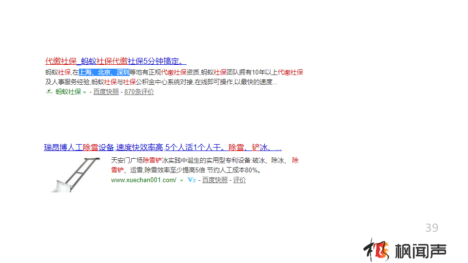Image resolution: width=468 pixels, height=263 pixels.
Task: Click the slide number 39
Action: [x=431, y=228]
